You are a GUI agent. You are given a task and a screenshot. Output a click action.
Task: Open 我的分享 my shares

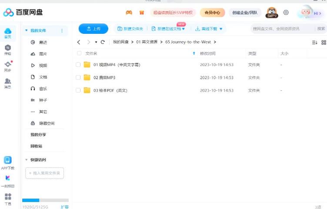click(38, 135)
